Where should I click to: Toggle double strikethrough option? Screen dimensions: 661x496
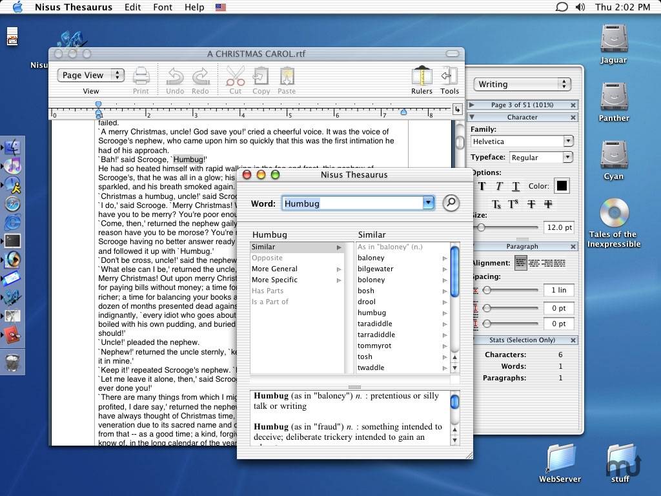548,204
